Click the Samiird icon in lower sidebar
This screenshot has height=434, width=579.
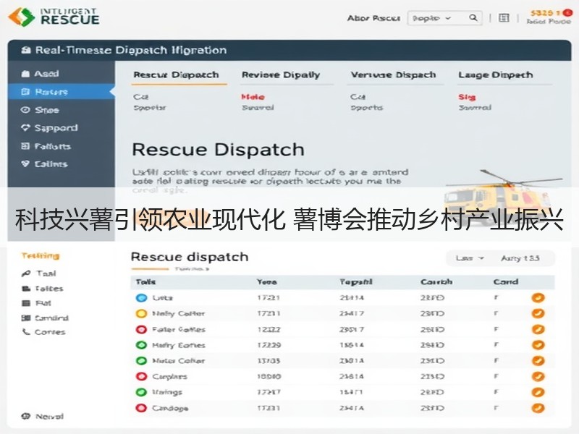click(26, 318)
